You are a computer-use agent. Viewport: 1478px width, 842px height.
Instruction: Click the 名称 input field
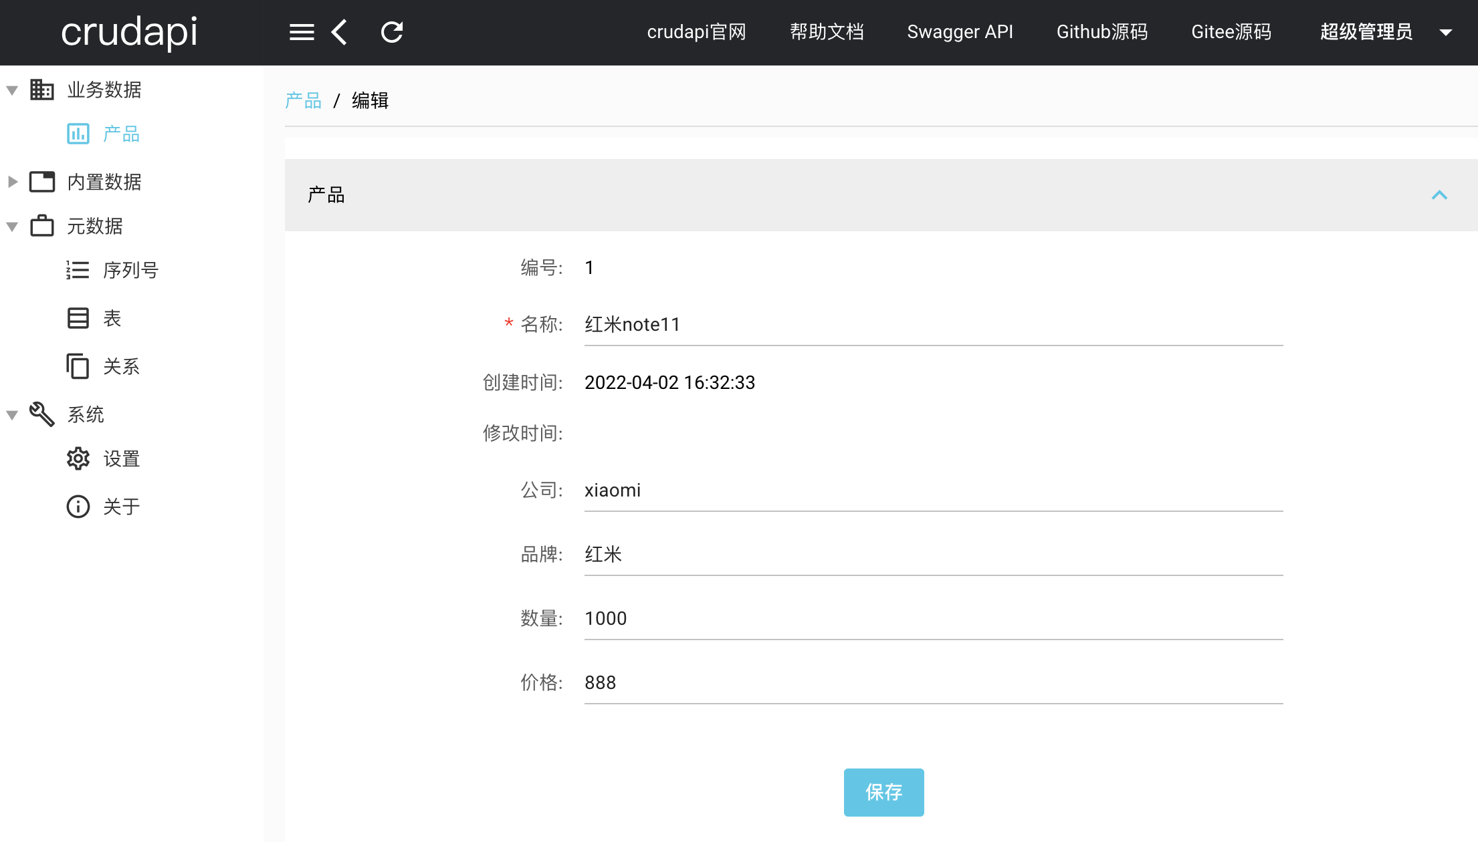(x=933, y=325)
